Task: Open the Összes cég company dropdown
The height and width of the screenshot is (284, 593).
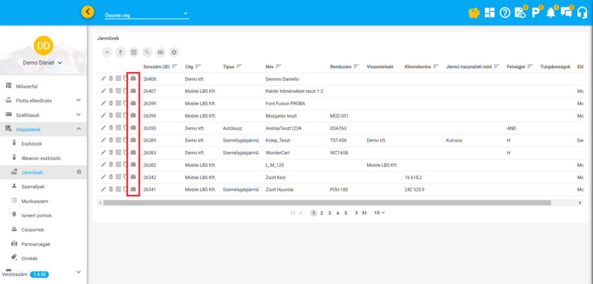Action: 146,14
